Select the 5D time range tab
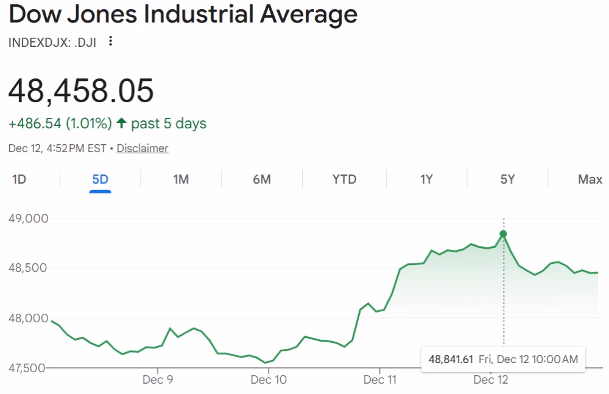 [100, 179]
